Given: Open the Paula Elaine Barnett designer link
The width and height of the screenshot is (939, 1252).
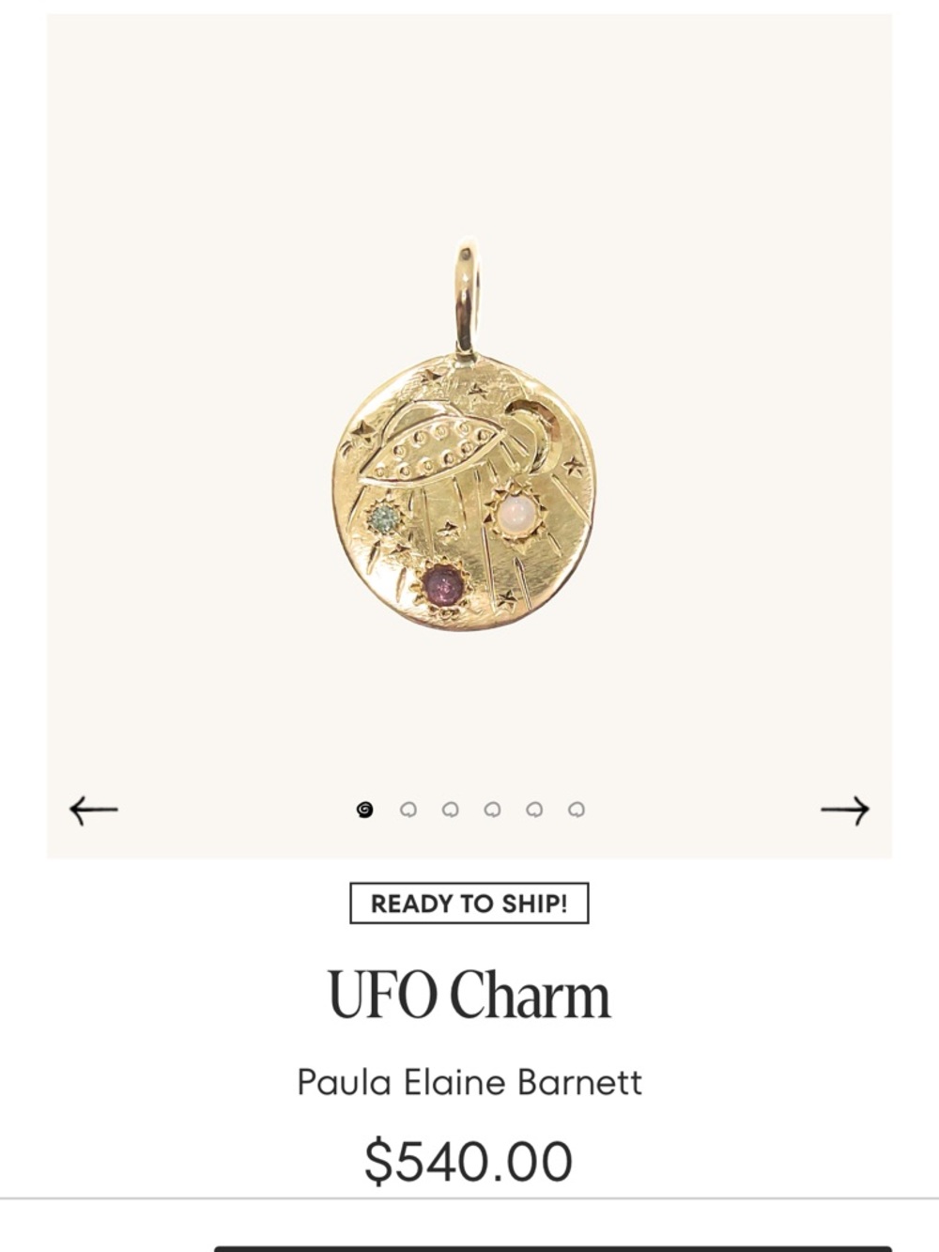Looking at the screenshot, I should point(469,1082).
